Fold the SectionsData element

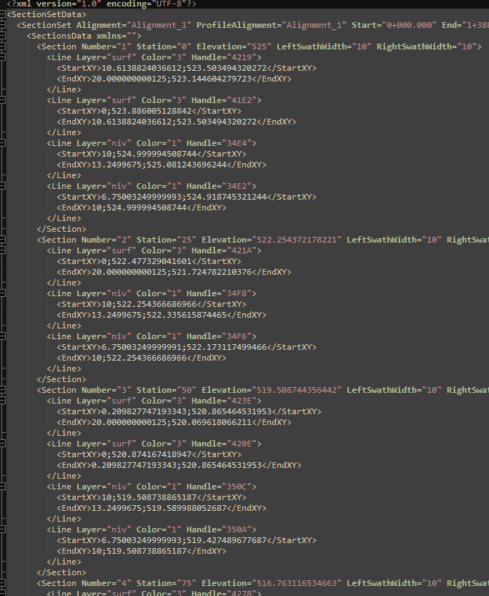(x=4, y=36)
